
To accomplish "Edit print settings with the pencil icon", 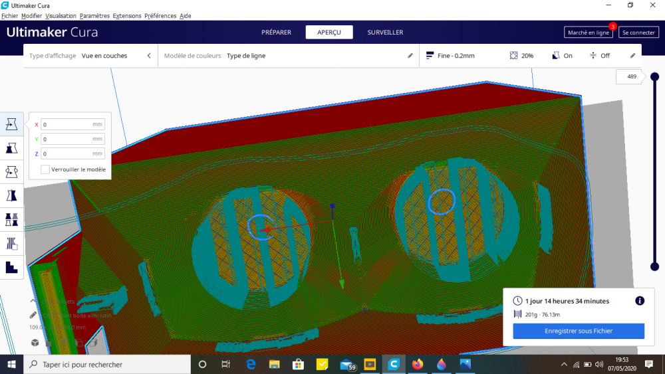I will [x=632, y=56].
